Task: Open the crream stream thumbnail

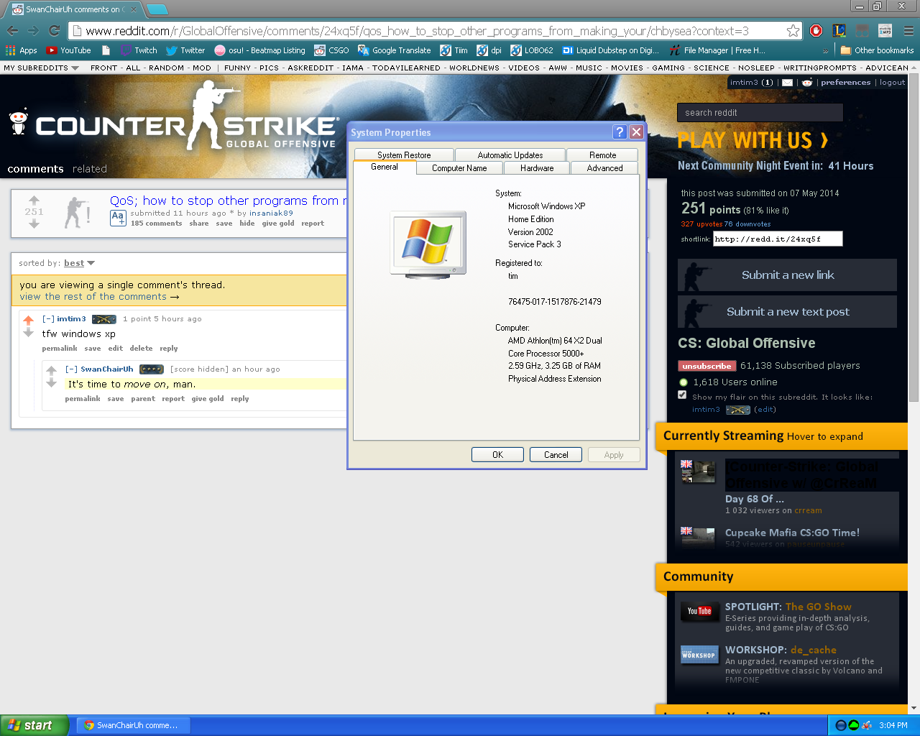Action: pyautogui.click(x=698, y=471)
